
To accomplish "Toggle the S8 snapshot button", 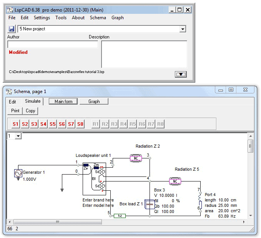I will click(x=80, y=124).
